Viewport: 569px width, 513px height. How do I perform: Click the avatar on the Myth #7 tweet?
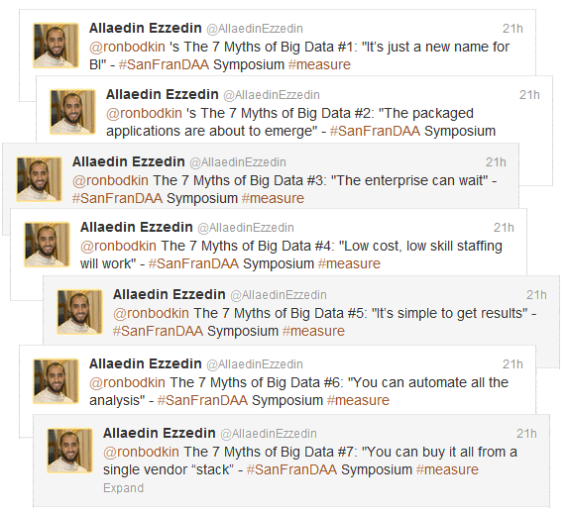point(69,451)
